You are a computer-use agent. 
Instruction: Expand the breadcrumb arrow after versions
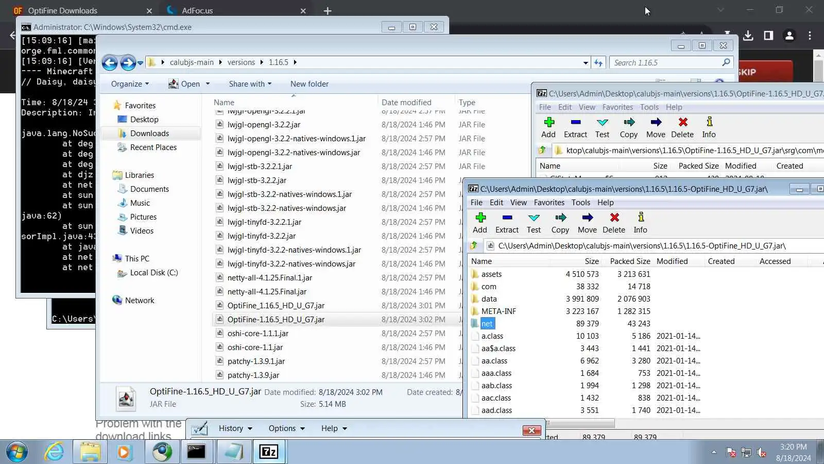point(262,62)
